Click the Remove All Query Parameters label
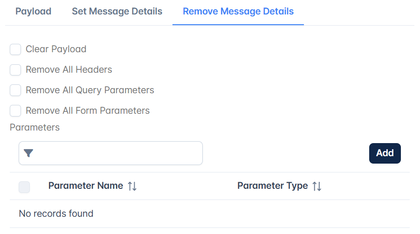This screenshot has height=234, width=420. [90, 90]
